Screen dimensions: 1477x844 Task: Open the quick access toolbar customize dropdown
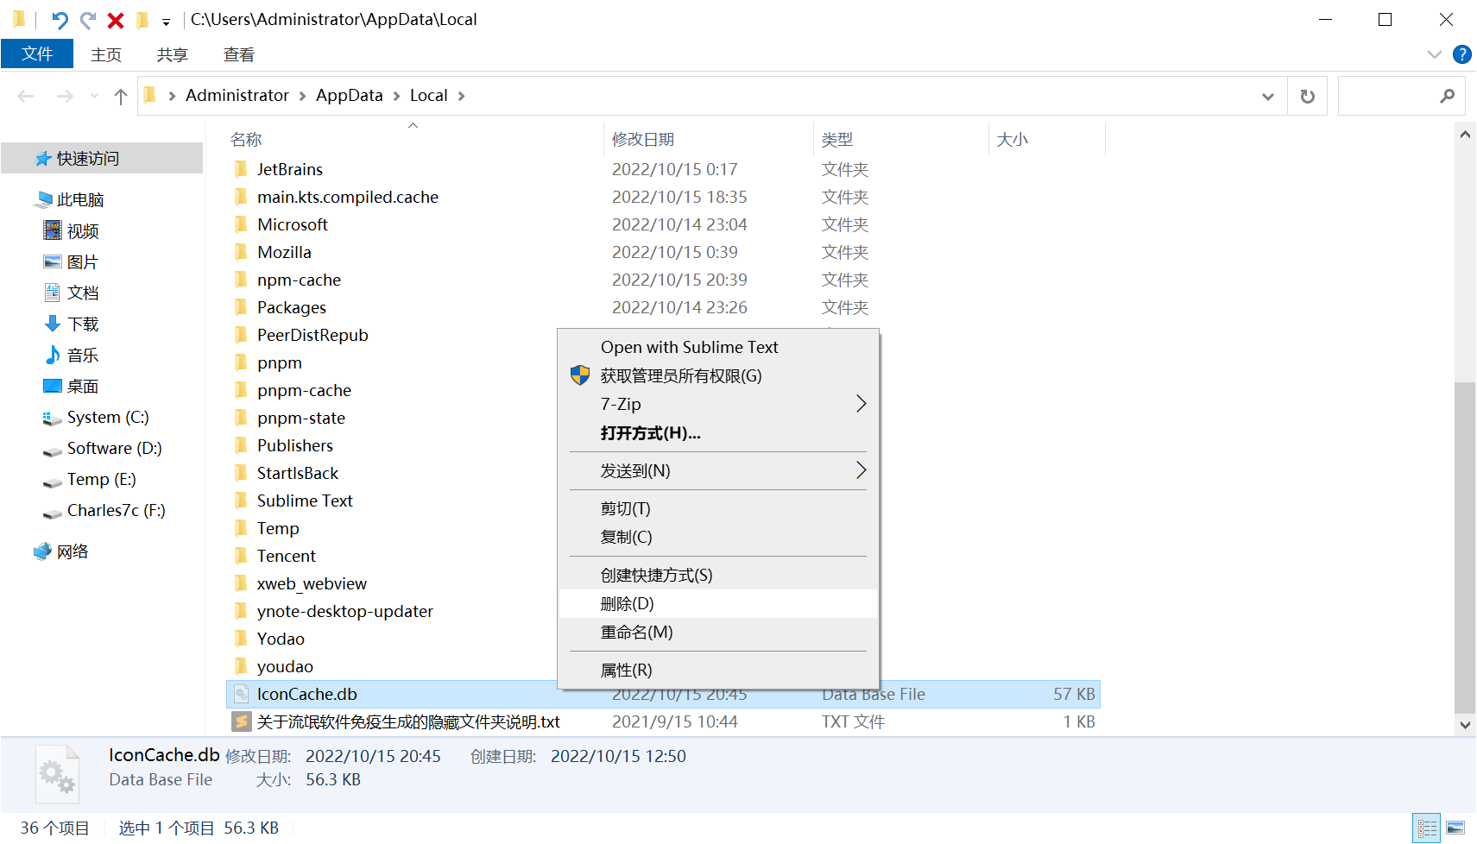166,22
